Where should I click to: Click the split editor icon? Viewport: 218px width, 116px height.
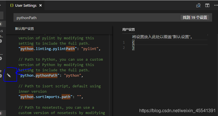pyautogui.click(x=207, y=5)
